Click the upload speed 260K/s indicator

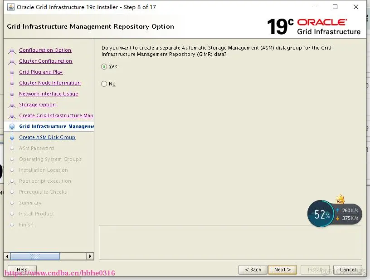pos(347,210)
